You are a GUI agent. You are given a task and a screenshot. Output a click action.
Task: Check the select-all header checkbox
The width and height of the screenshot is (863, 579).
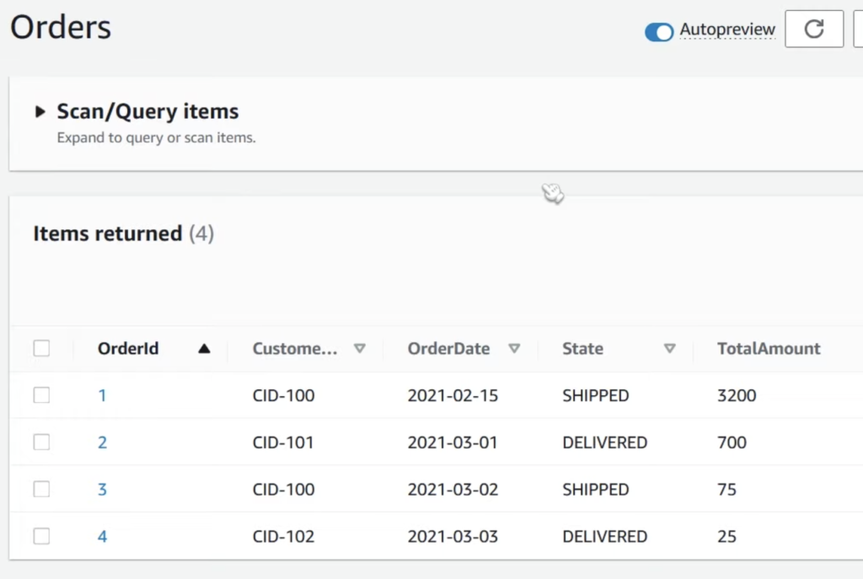[x=41, y=349]
